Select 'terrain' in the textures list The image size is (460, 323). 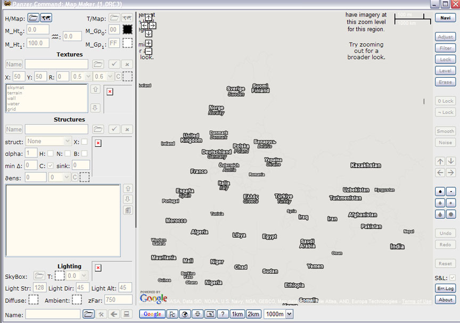(x=15, y=93)
